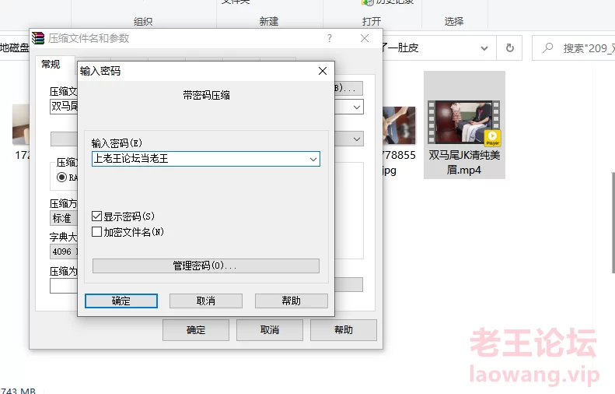
Task: Click the 新建 ribbon group label
Action: (269, 21)
